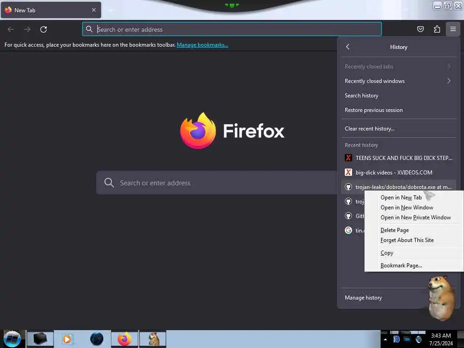Expand the disabled Recently closed tabs row

(x=399, y=66)
